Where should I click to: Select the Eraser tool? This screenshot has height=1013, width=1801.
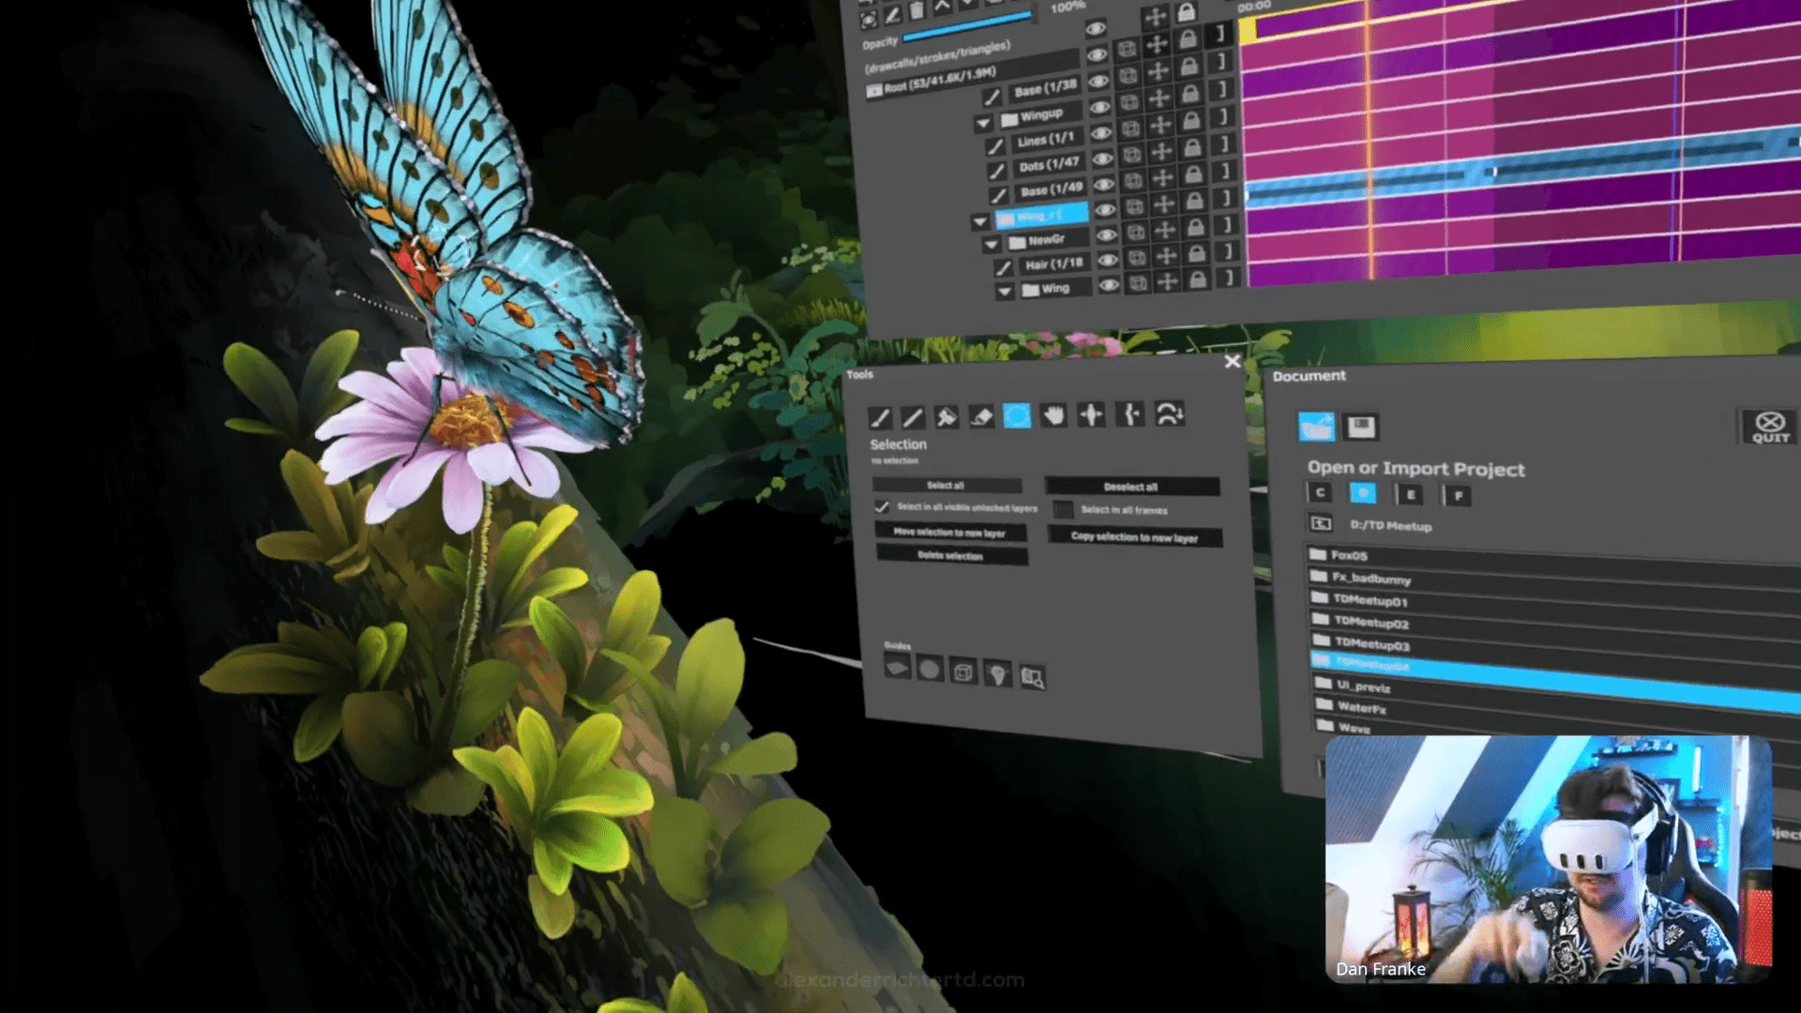pos(982,417)
